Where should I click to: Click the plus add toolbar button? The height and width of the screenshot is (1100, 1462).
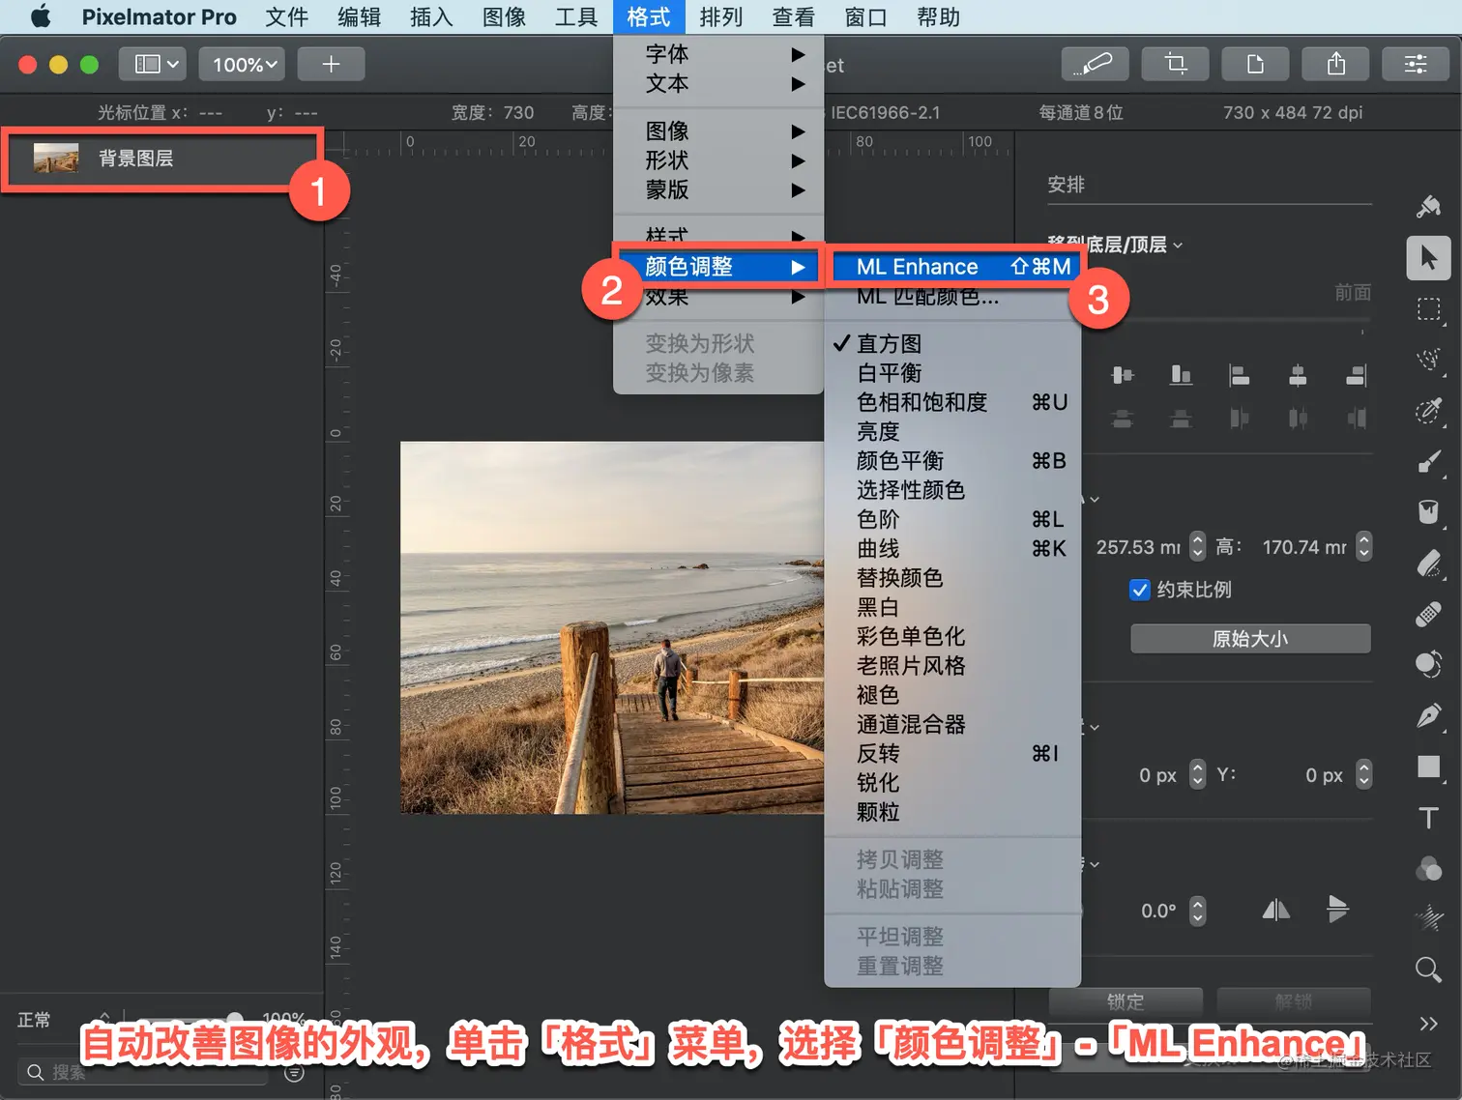click(x=331, y=64)
